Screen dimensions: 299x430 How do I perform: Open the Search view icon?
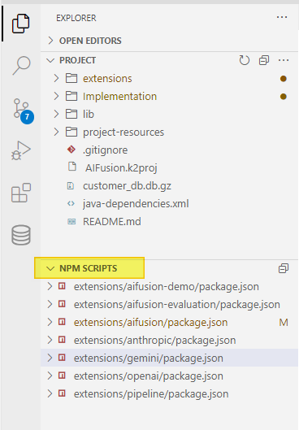pos(21,65)
